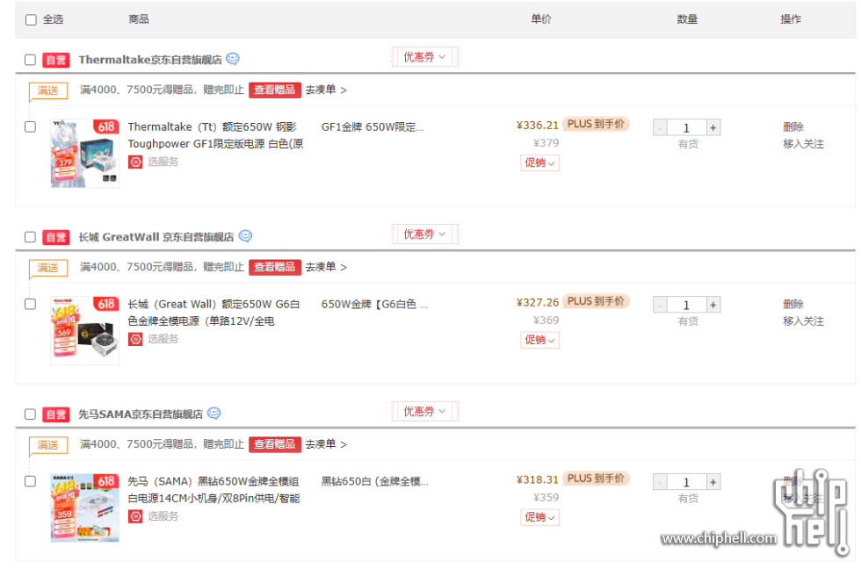Click quantity field of Great Wall item
This screenshot has height=569, width=861.
coord(686,305)
